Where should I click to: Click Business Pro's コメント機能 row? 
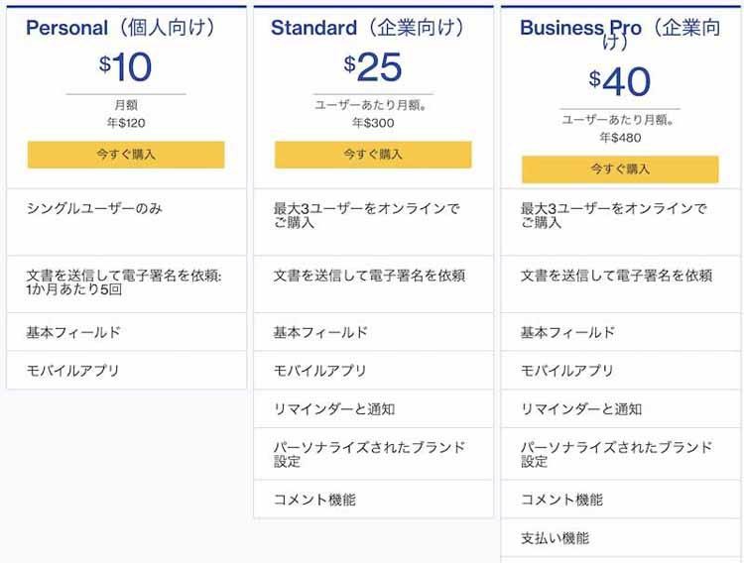click(622, 499)
